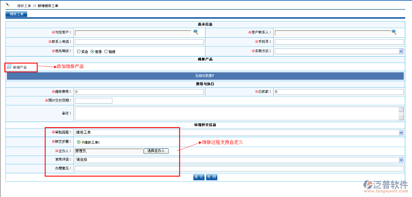Click the 新增产品 link

[x=20, y=67]
